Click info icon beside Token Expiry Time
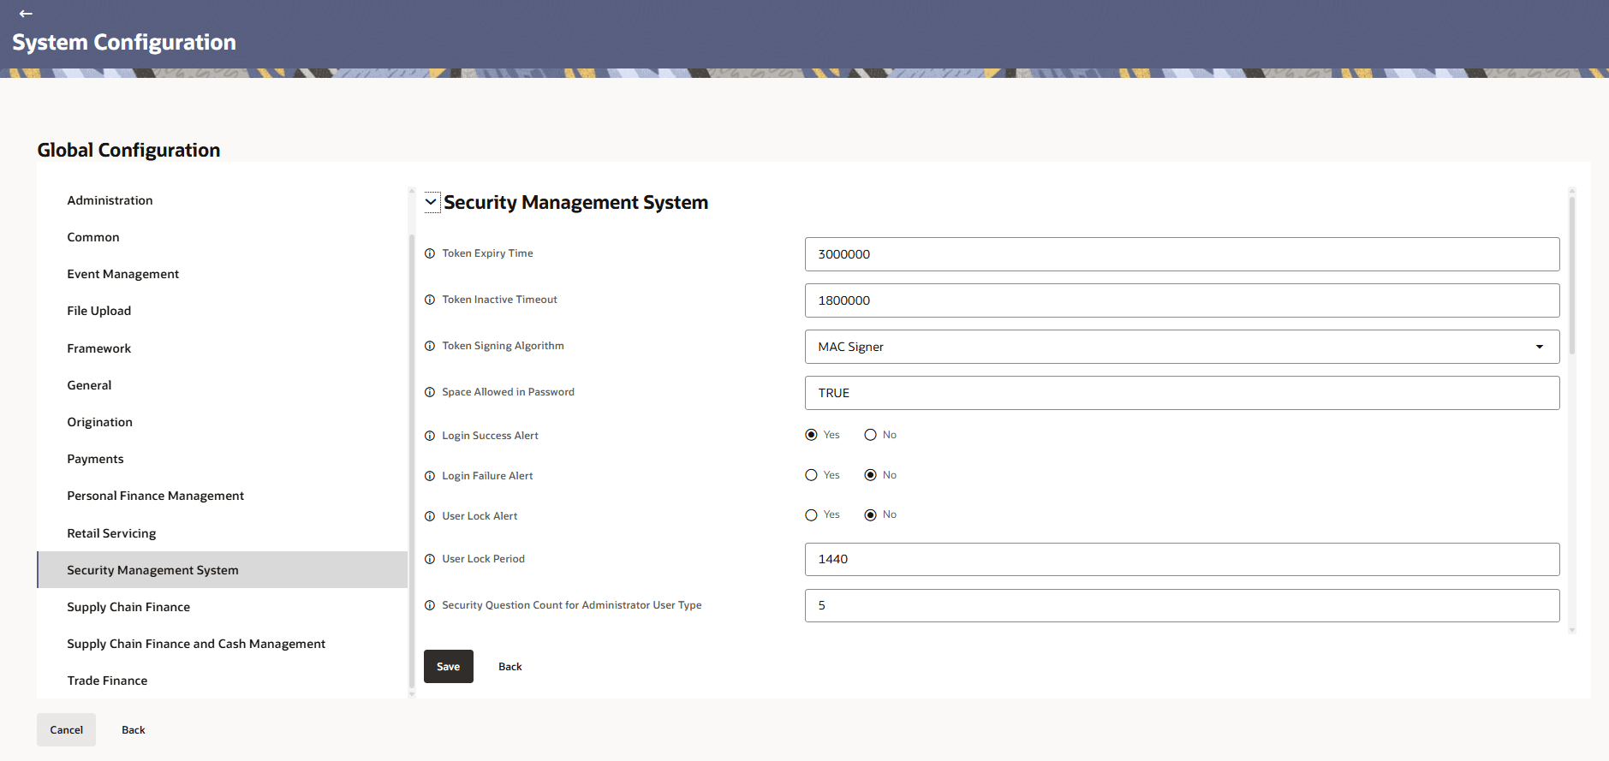The image size is (1609, 761). click(430, 253)
